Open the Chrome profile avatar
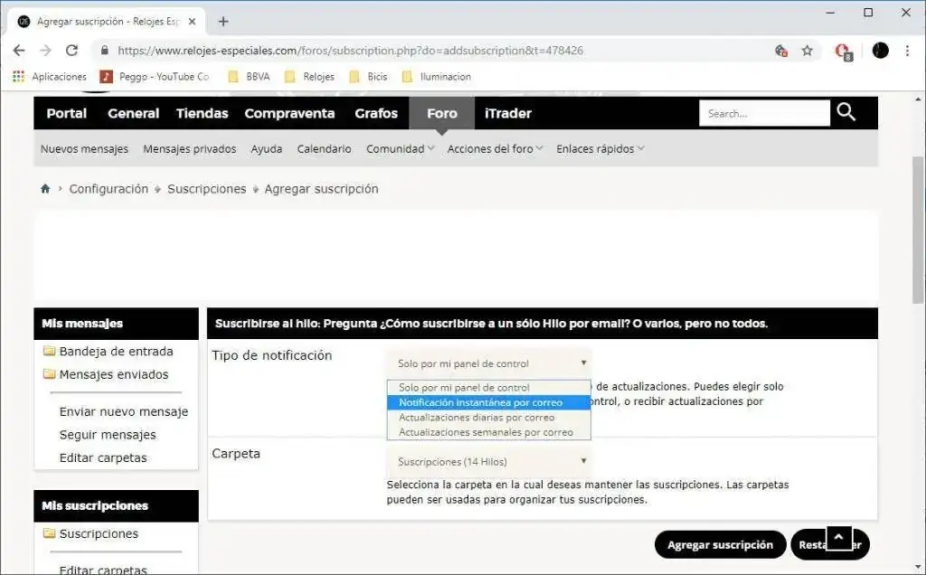The image size is (926, 575). click(880, 51)
